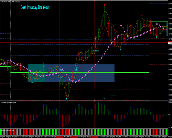Click the cyan up arrow under teal box

(x=32, y=82)
